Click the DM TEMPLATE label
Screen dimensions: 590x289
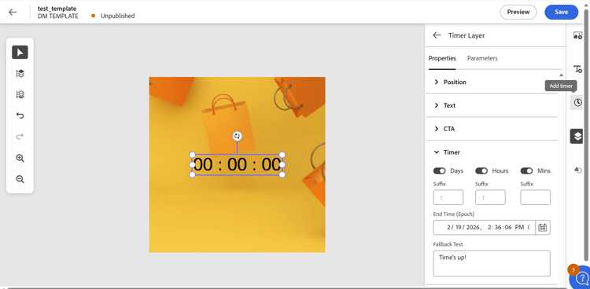58,16
